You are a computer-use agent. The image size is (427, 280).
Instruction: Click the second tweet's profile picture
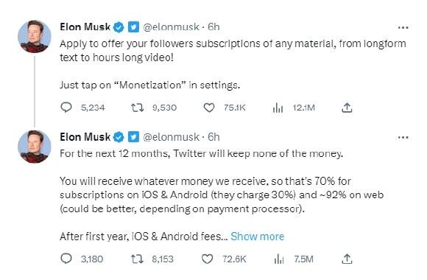pos(35,147)
